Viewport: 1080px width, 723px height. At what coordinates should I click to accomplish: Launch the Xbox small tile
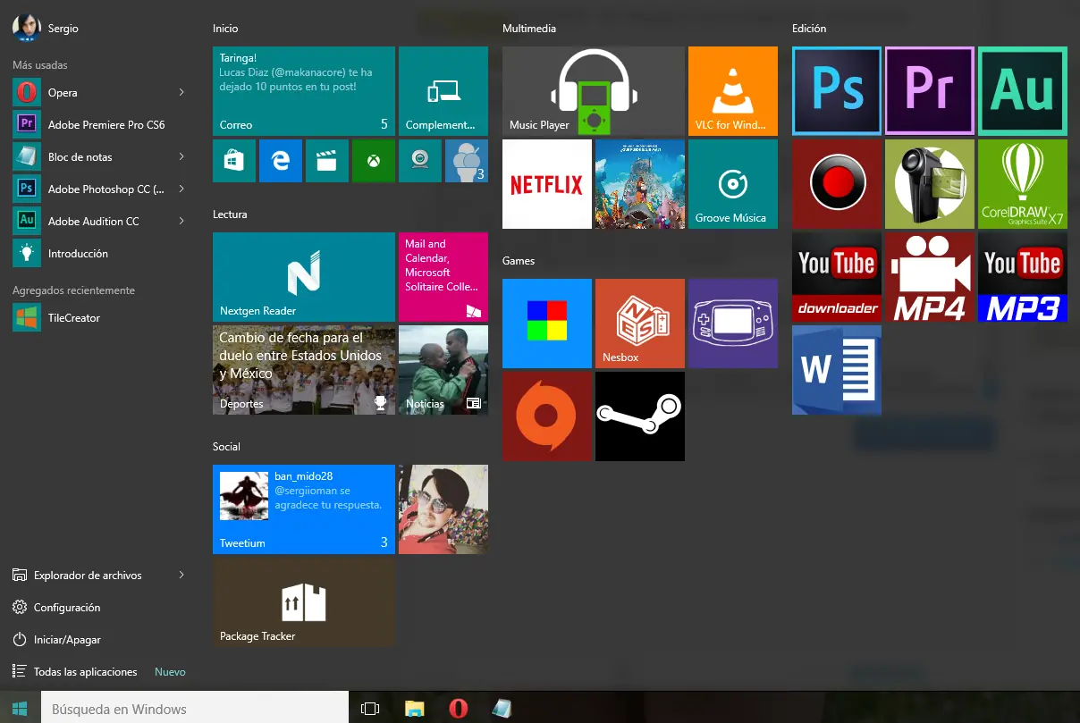[x=374, y=161]
